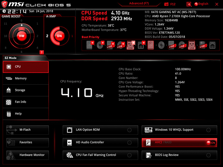The height and width of the screenshot is (167, 223).
Task: Select the UEFI CD/DVD boot device icon
Action: point(100,45)
